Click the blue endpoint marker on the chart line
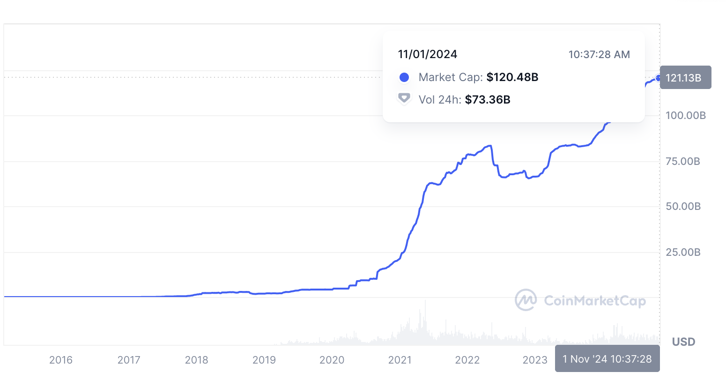Viewport: 726px width, 387px height. pos(658,78)
